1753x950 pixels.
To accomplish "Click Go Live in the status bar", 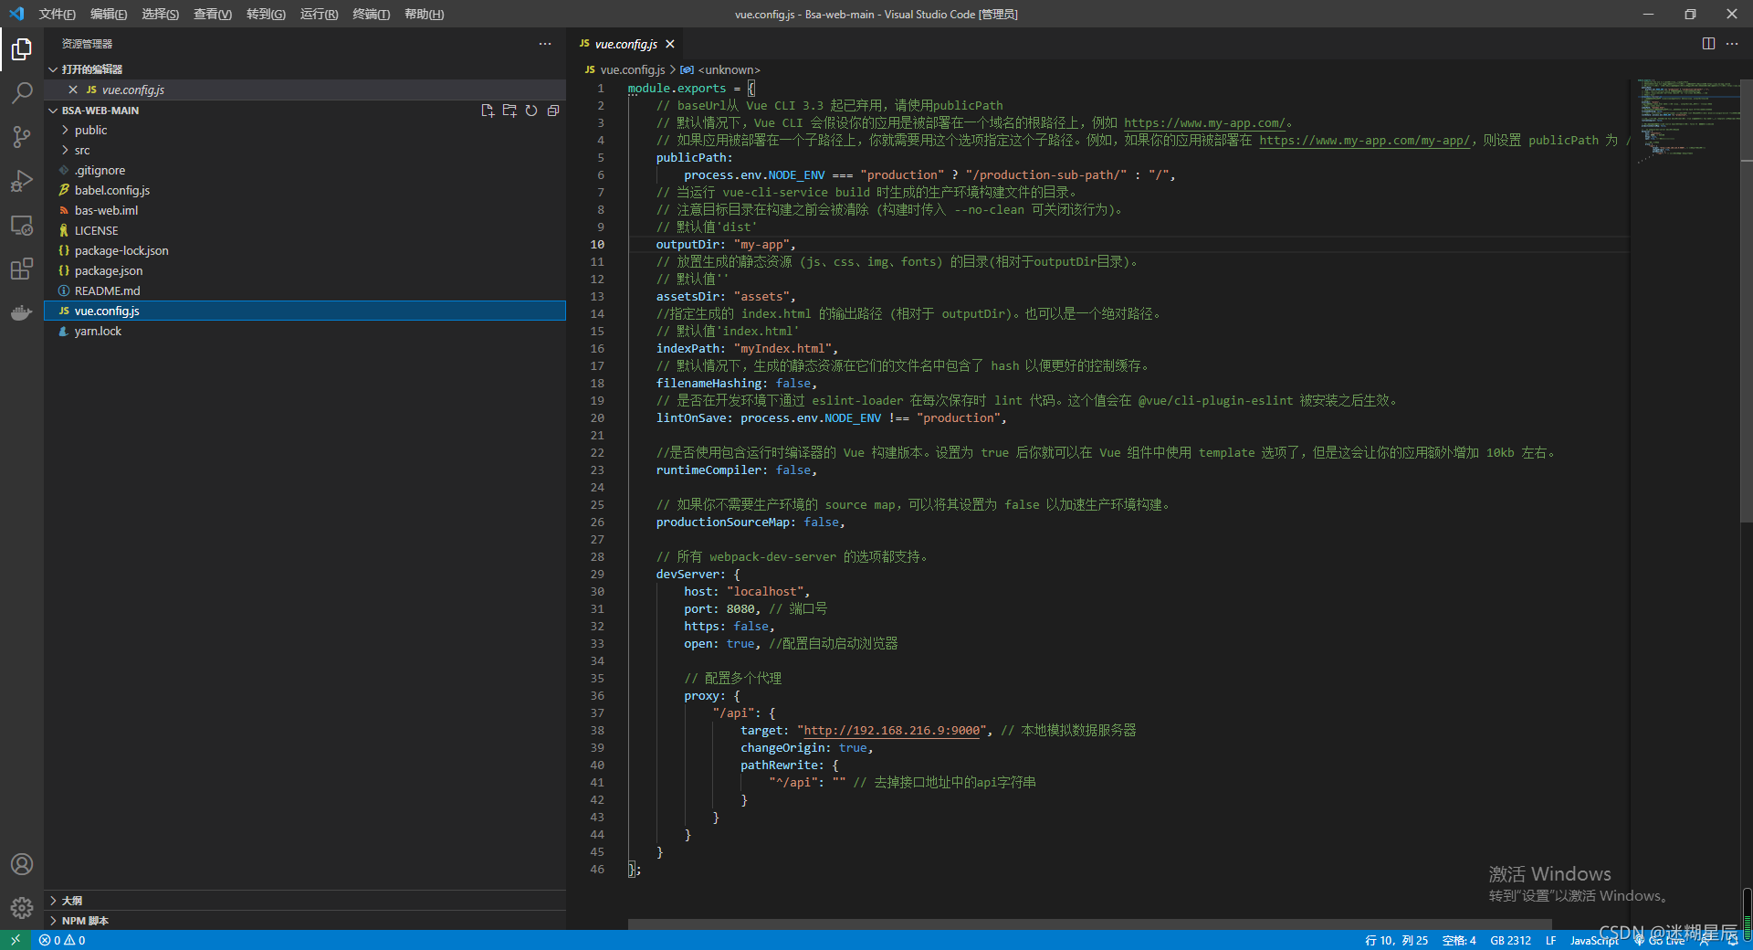I will point(1660,940).
